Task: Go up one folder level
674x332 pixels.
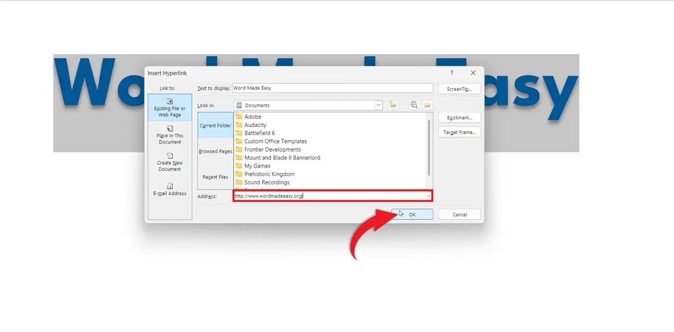Action: pyautogui.click(x=393, y=105)
